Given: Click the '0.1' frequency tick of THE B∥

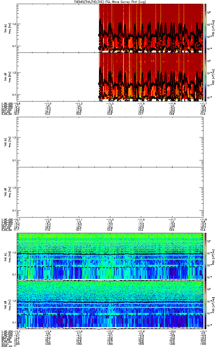Looking at the screenshot, I should [14, 323].
